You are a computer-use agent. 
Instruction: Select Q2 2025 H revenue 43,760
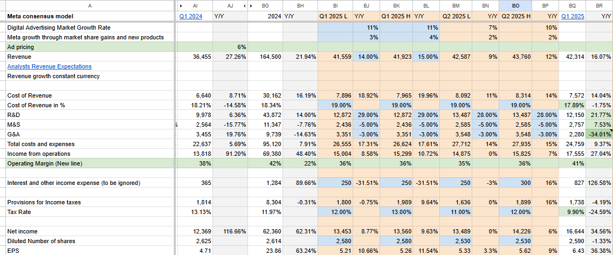coord(515,57)
